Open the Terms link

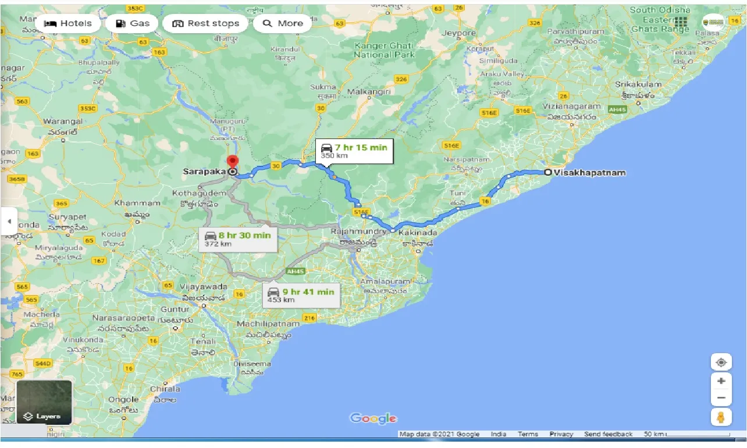[528, 434]
